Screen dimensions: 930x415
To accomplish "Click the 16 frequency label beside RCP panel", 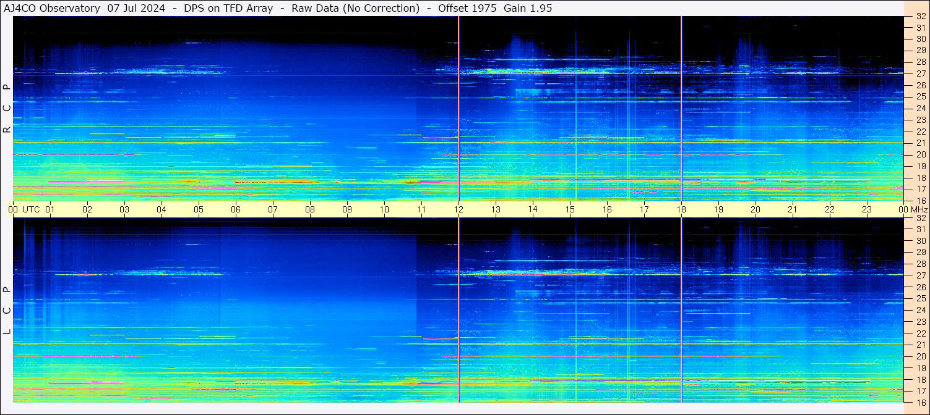I will click(x=920, y=200).
